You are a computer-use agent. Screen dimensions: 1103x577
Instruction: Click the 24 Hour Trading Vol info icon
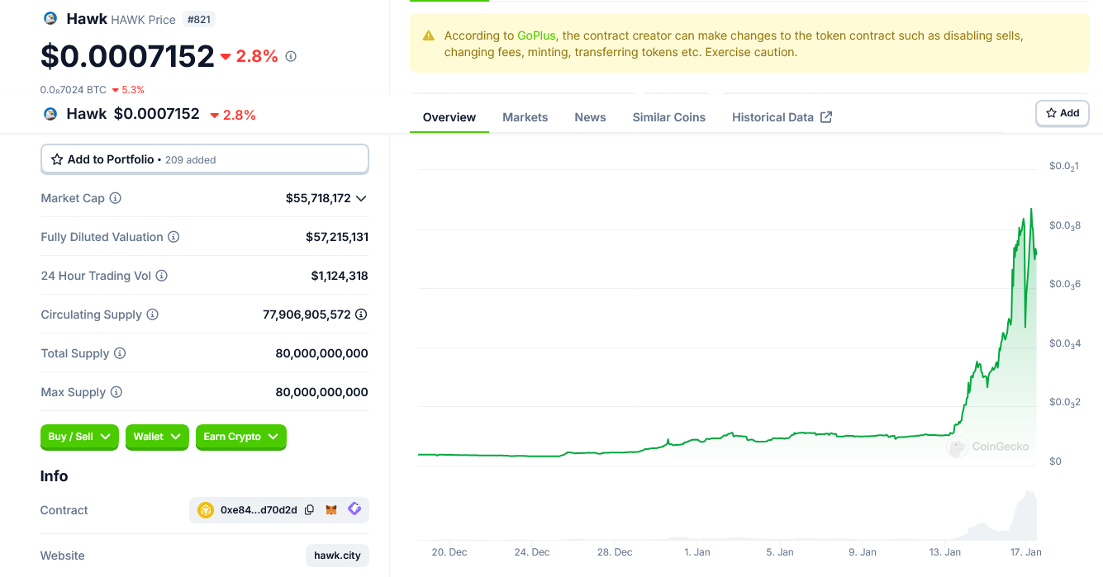[x=162, y=276]
